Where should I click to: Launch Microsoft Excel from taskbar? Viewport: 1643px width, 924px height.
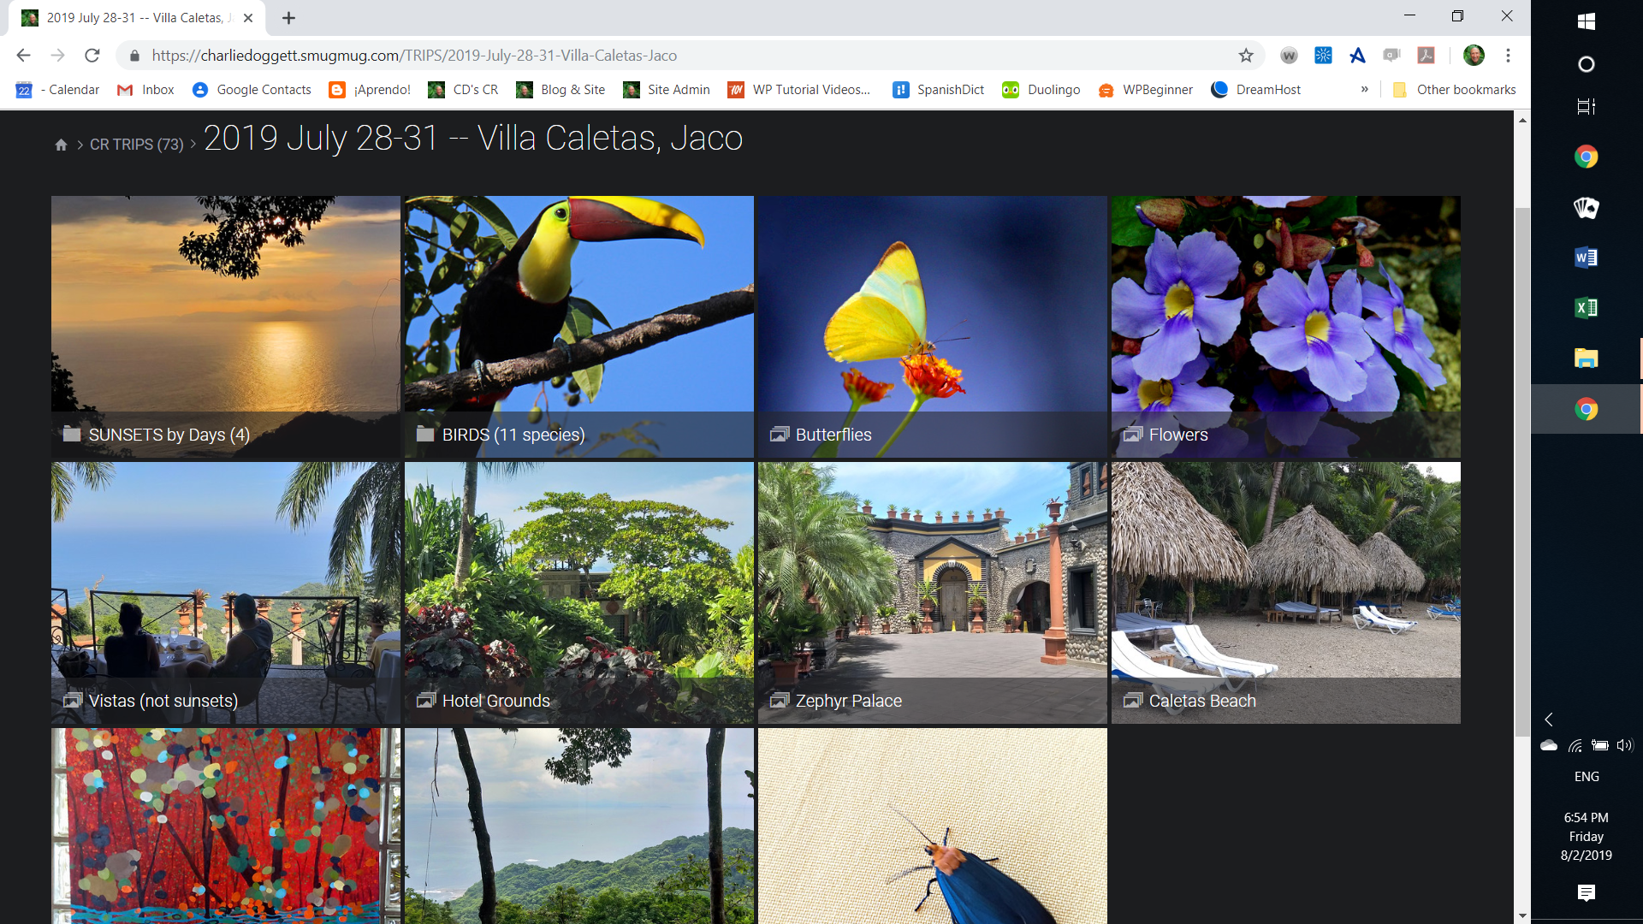[1586, 308]
